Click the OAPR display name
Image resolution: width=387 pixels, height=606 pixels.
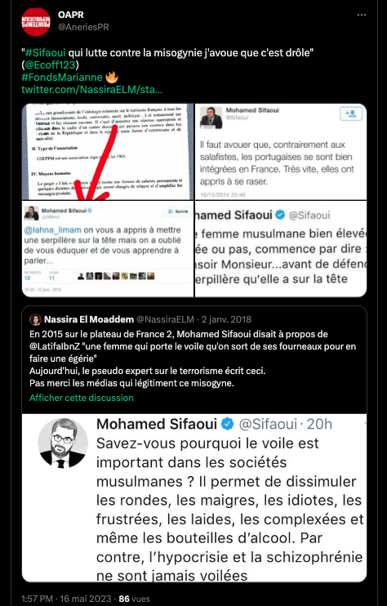pyautogui.click(x=71, y=15)
